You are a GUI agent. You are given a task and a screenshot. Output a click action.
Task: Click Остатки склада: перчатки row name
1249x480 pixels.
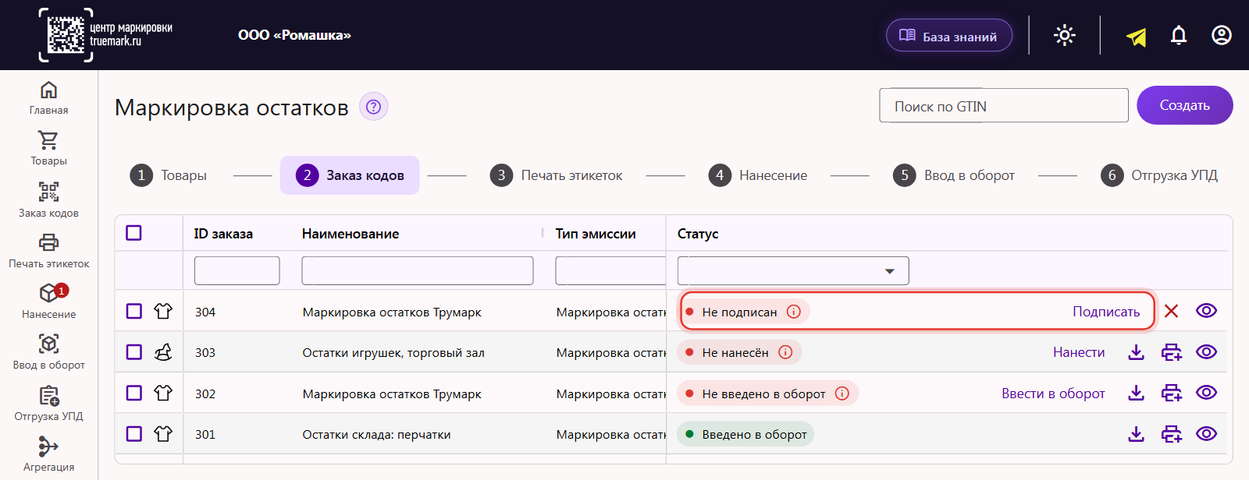376,435
